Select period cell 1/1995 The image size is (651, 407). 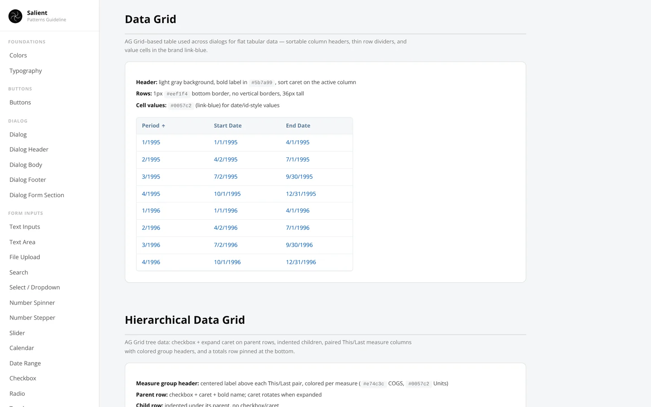(151, 142)
